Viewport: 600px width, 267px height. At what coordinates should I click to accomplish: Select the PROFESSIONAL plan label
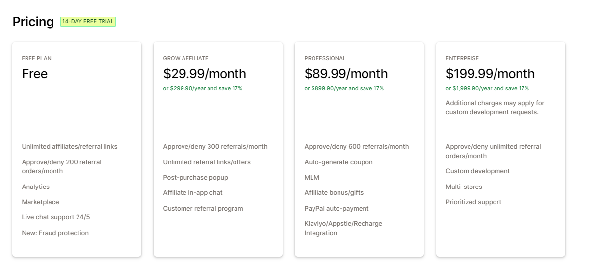tap(325, 58)
